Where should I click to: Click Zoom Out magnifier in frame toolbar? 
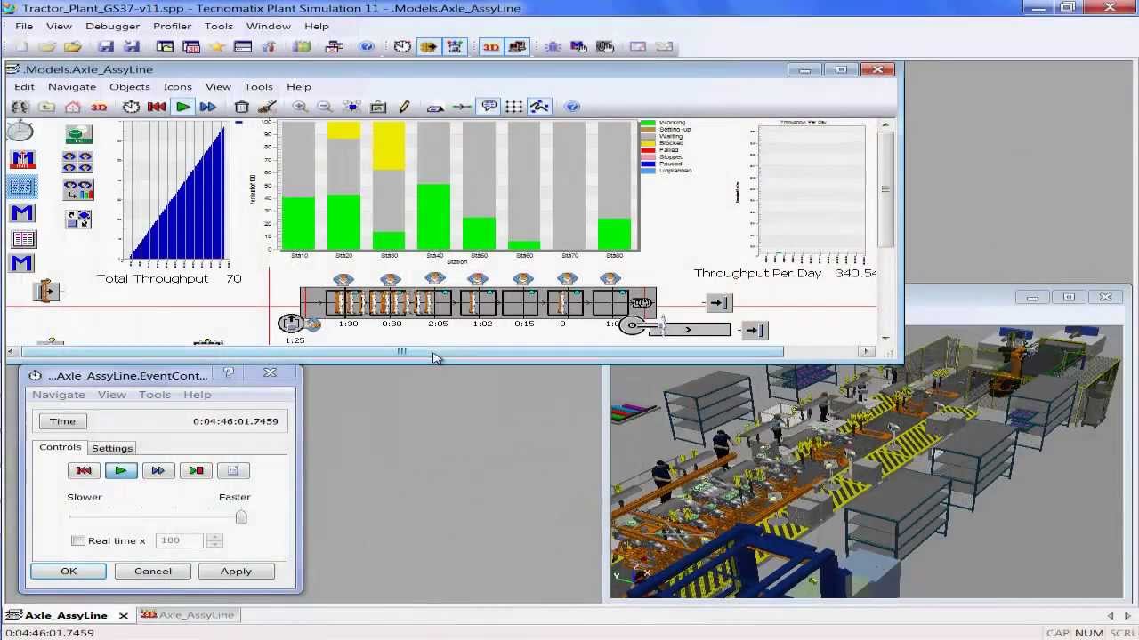coord(325,107)
